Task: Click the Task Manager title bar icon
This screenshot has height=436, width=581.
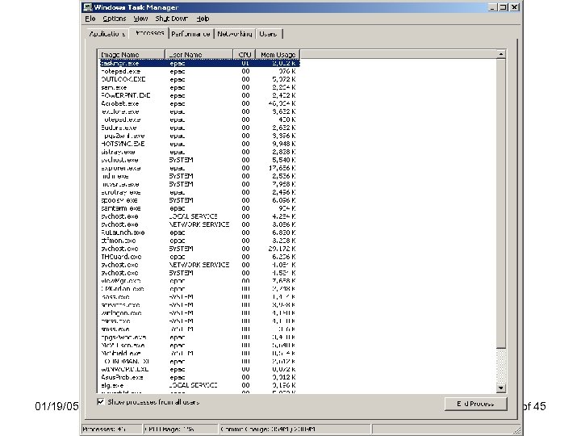Action: (x=87, y=7)
